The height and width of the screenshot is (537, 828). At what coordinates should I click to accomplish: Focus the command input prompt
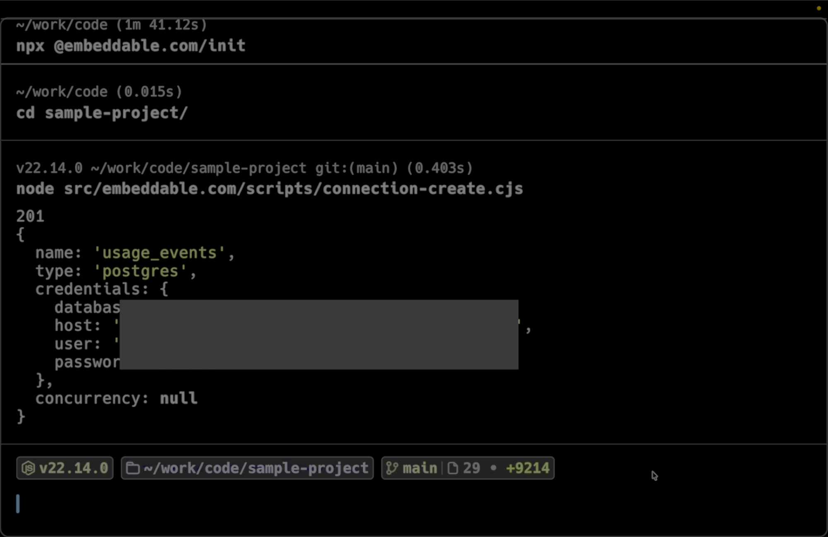click(x=207, y=504)
